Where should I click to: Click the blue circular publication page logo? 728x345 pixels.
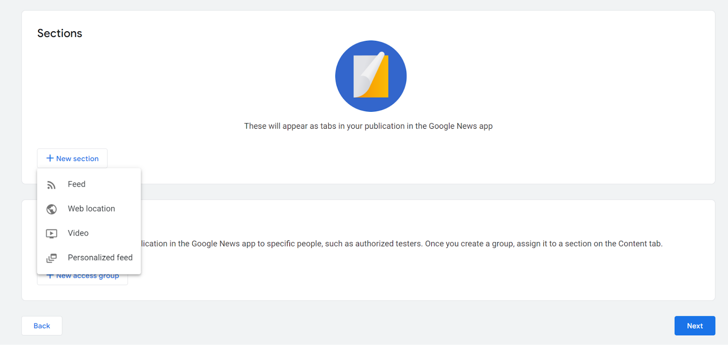click(x=370, y=76)
